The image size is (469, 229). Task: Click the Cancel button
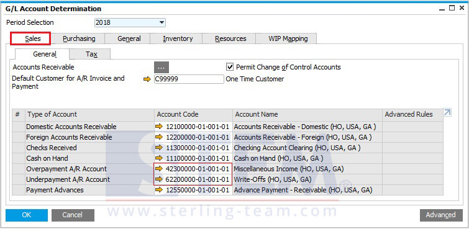[x=73, y=215]
